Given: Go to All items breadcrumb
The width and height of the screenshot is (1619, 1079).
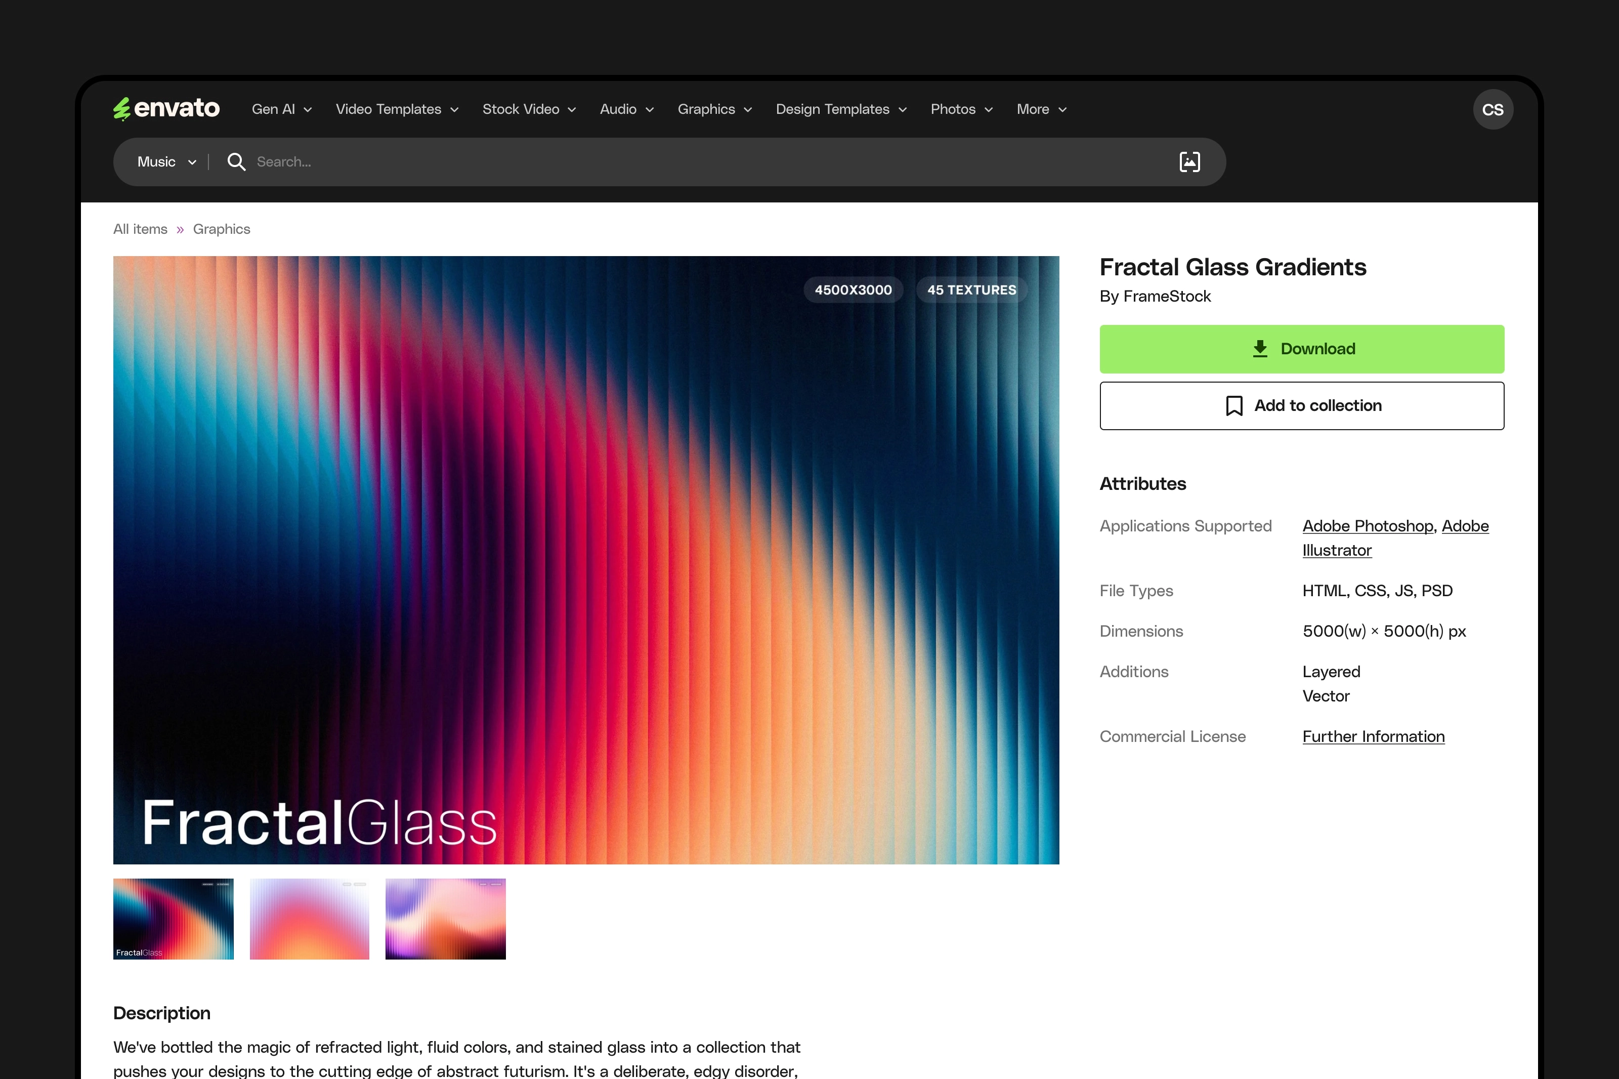Looking at the screenshot, I should click(x=140, y=229).
